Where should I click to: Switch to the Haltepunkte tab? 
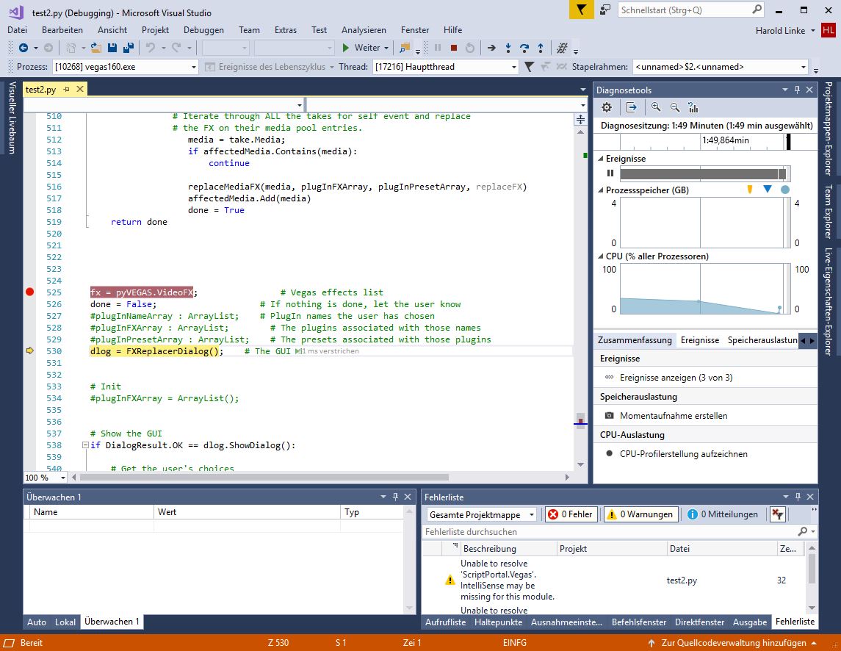498,622
